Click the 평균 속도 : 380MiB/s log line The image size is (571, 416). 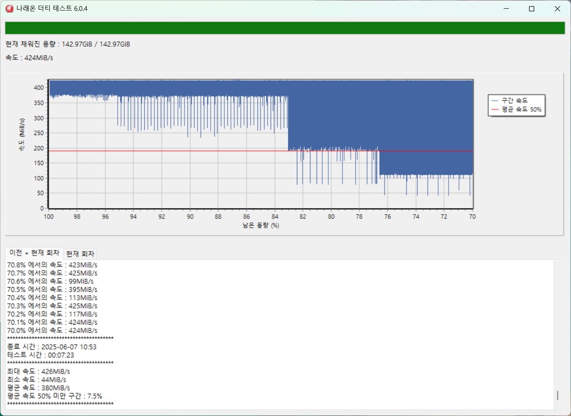pos(38,388)
